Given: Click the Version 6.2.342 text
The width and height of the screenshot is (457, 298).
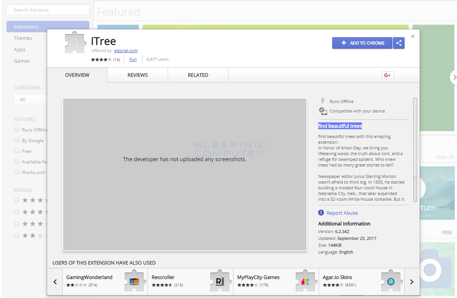Looking at the screenshot, I should coord(334,231).
